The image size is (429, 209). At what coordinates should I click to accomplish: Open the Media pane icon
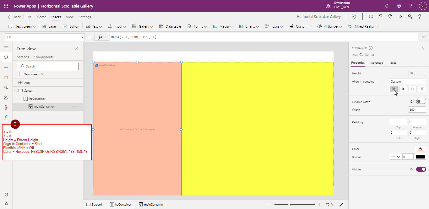click(6, 87)
